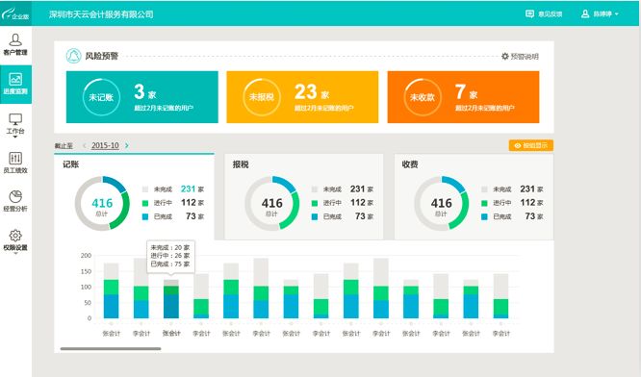Click the 未记账 circle in teal card

(101, 97)
